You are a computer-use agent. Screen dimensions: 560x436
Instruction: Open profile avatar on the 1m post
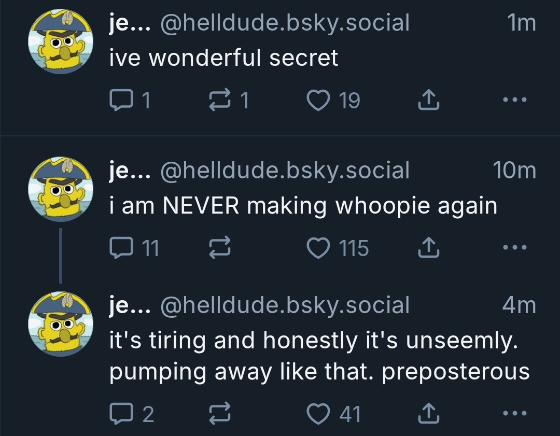pos(61,41)
